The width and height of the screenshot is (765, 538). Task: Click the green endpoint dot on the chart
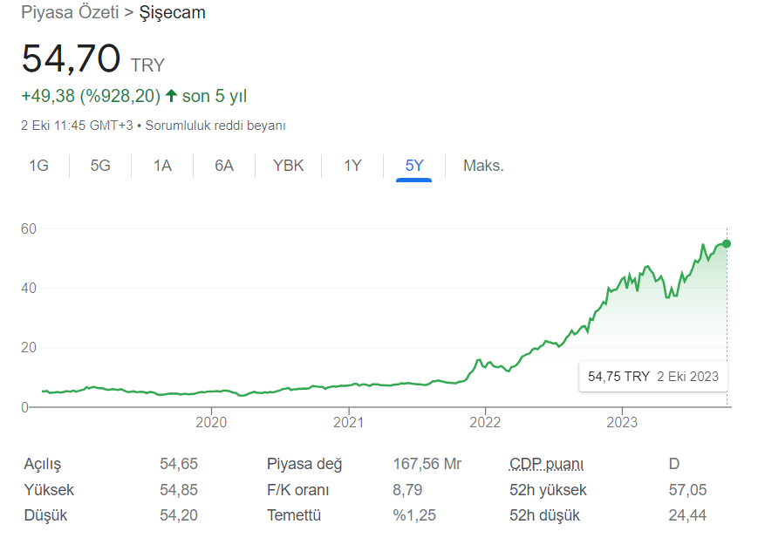[727, 243]
